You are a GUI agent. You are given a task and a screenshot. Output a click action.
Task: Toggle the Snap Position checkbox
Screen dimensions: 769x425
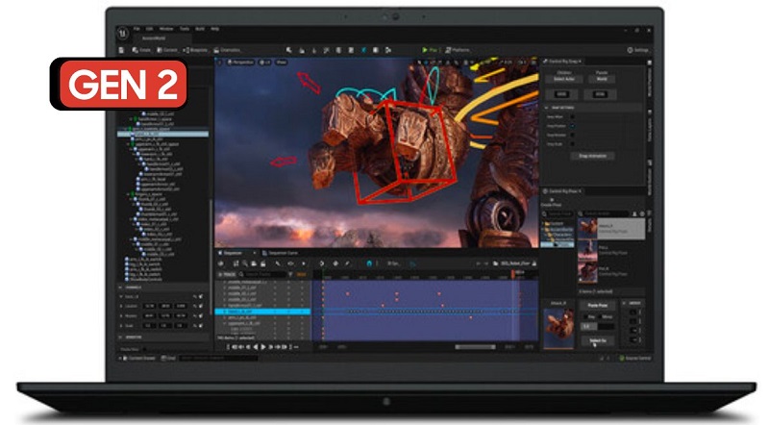(x=572, y=126)
